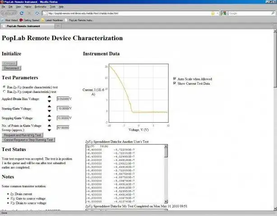This screenshot has width=277, height=216.
Task: Decrease the number of gate sweep points
Action: 49,130
